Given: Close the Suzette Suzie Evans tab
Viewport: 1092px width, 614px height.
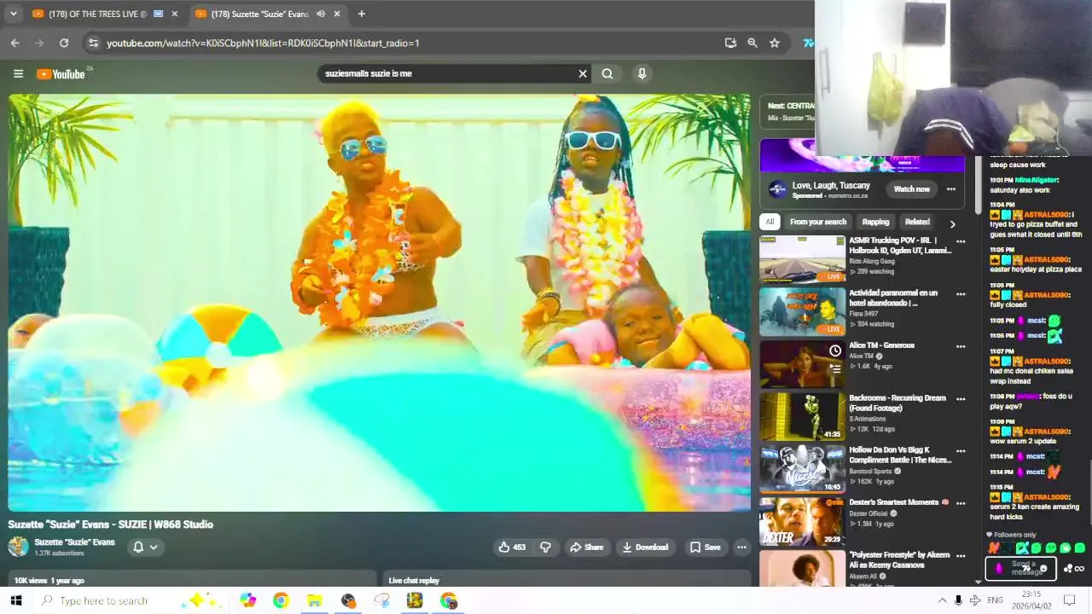Looking at the screenshot, I should [x=337, y=14].
